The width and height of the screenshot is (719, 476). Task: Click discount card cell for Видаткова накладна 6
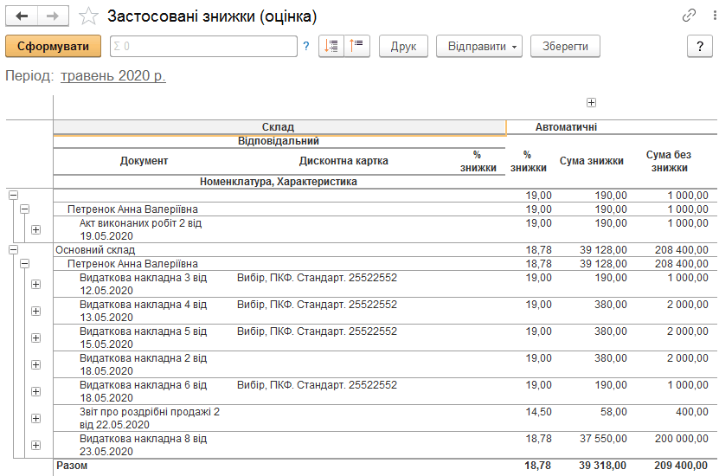(x=317, y=385)
